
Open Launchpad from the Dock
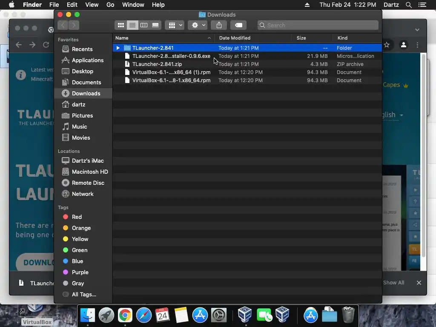(106, 315)
